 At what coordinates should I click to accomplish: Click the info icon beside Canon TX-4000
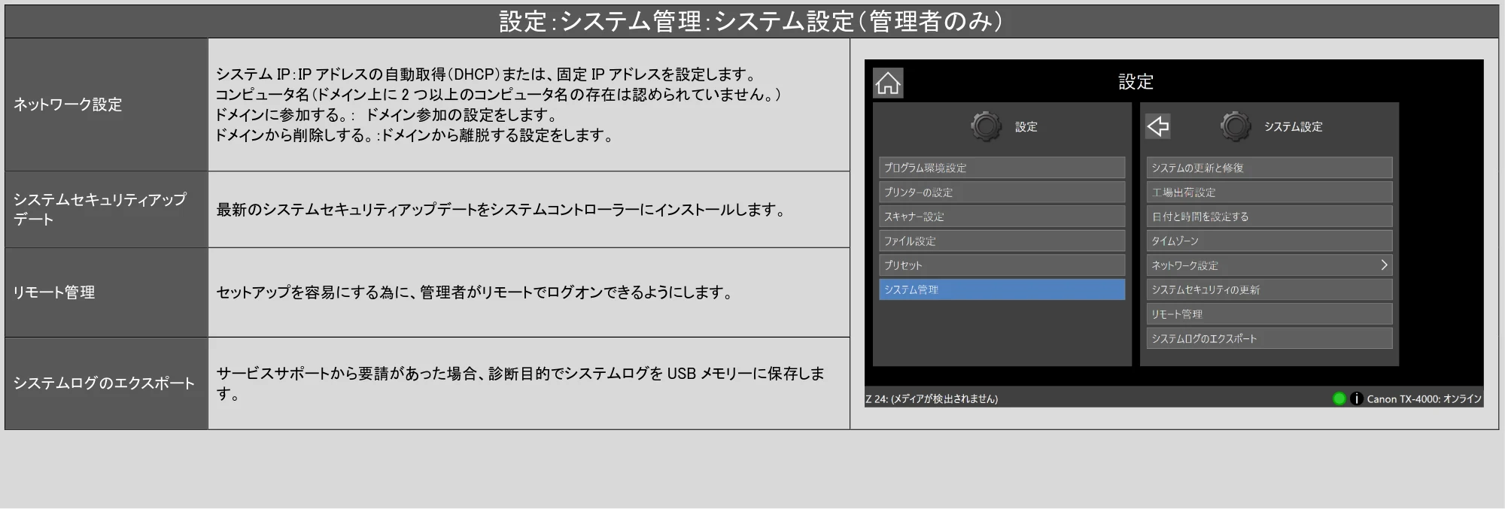point(1356,398)
